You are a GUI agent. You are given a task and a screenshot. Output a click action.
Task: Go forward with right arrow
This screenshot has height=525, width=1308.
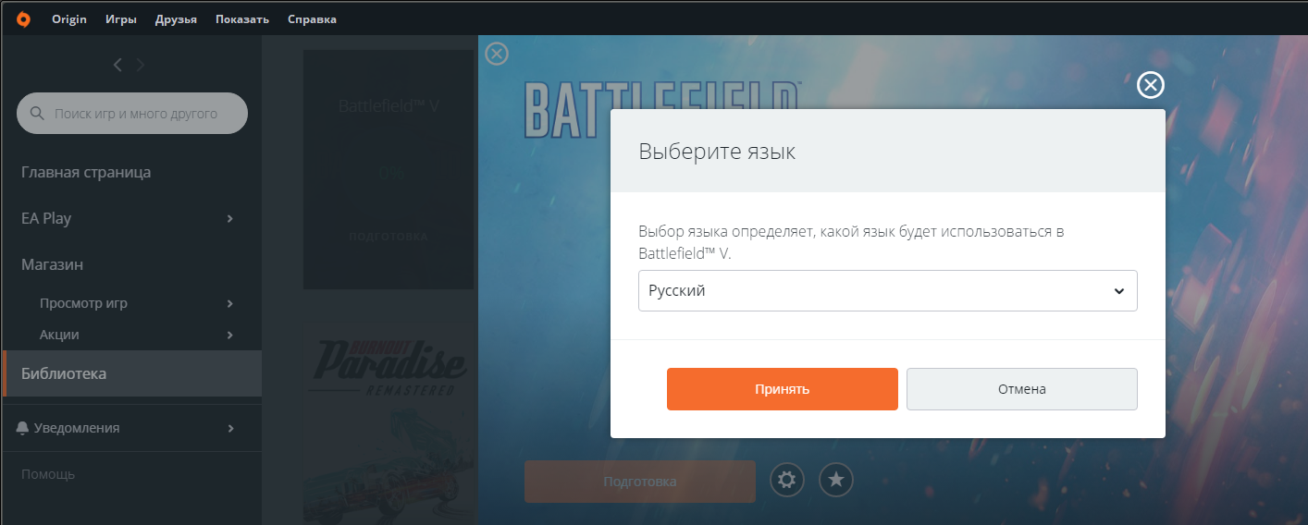click(141, 65)
